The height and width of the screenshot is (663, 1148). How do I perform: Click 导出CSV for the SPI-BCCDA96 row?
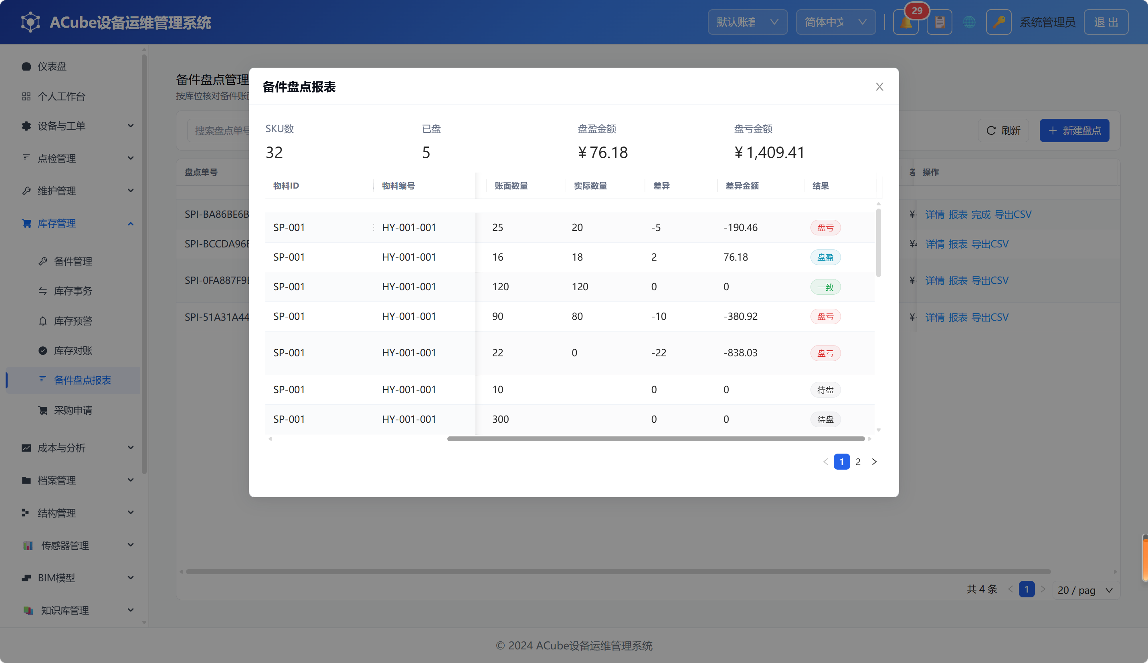tap(989, 244)
